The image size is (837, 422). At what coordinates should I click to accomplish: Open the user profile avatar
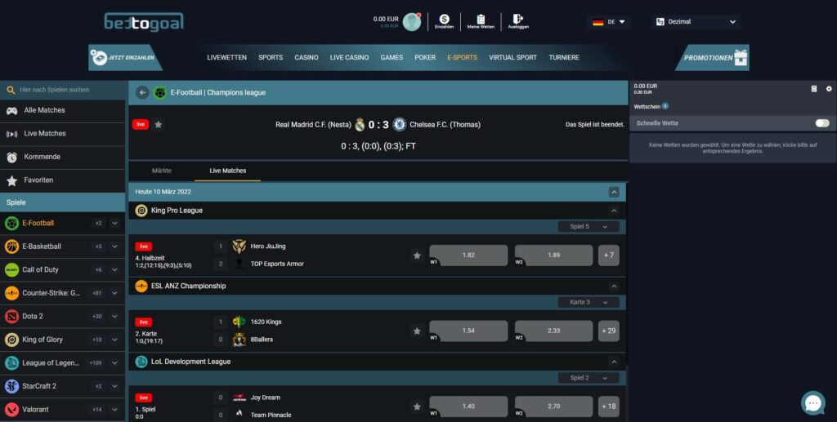point(412,22)
